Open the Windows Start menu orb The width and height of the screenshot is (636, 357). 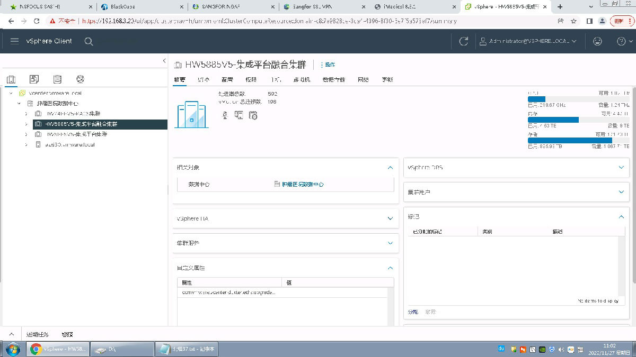click(12, 349)
